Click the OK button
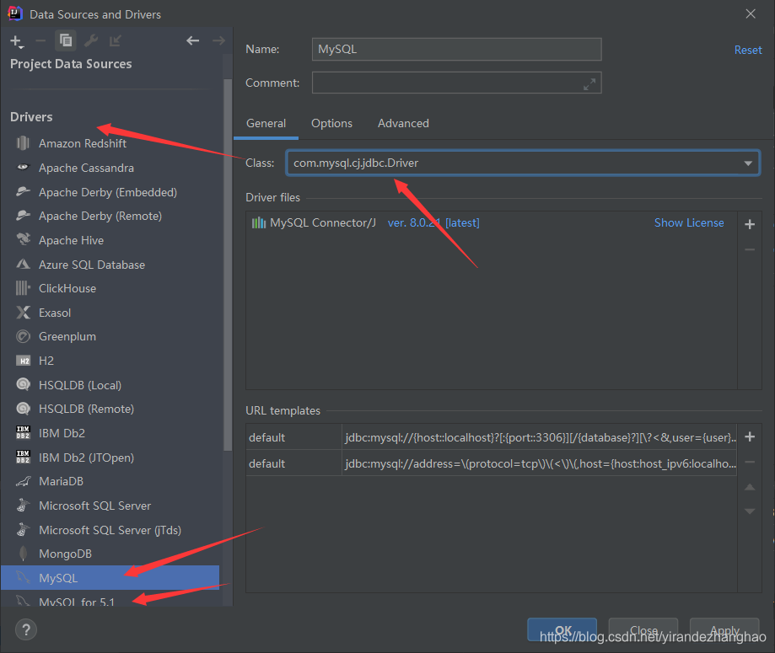This screenshot has height=653, width=775. pyautogui.click(x=562, y=629)
